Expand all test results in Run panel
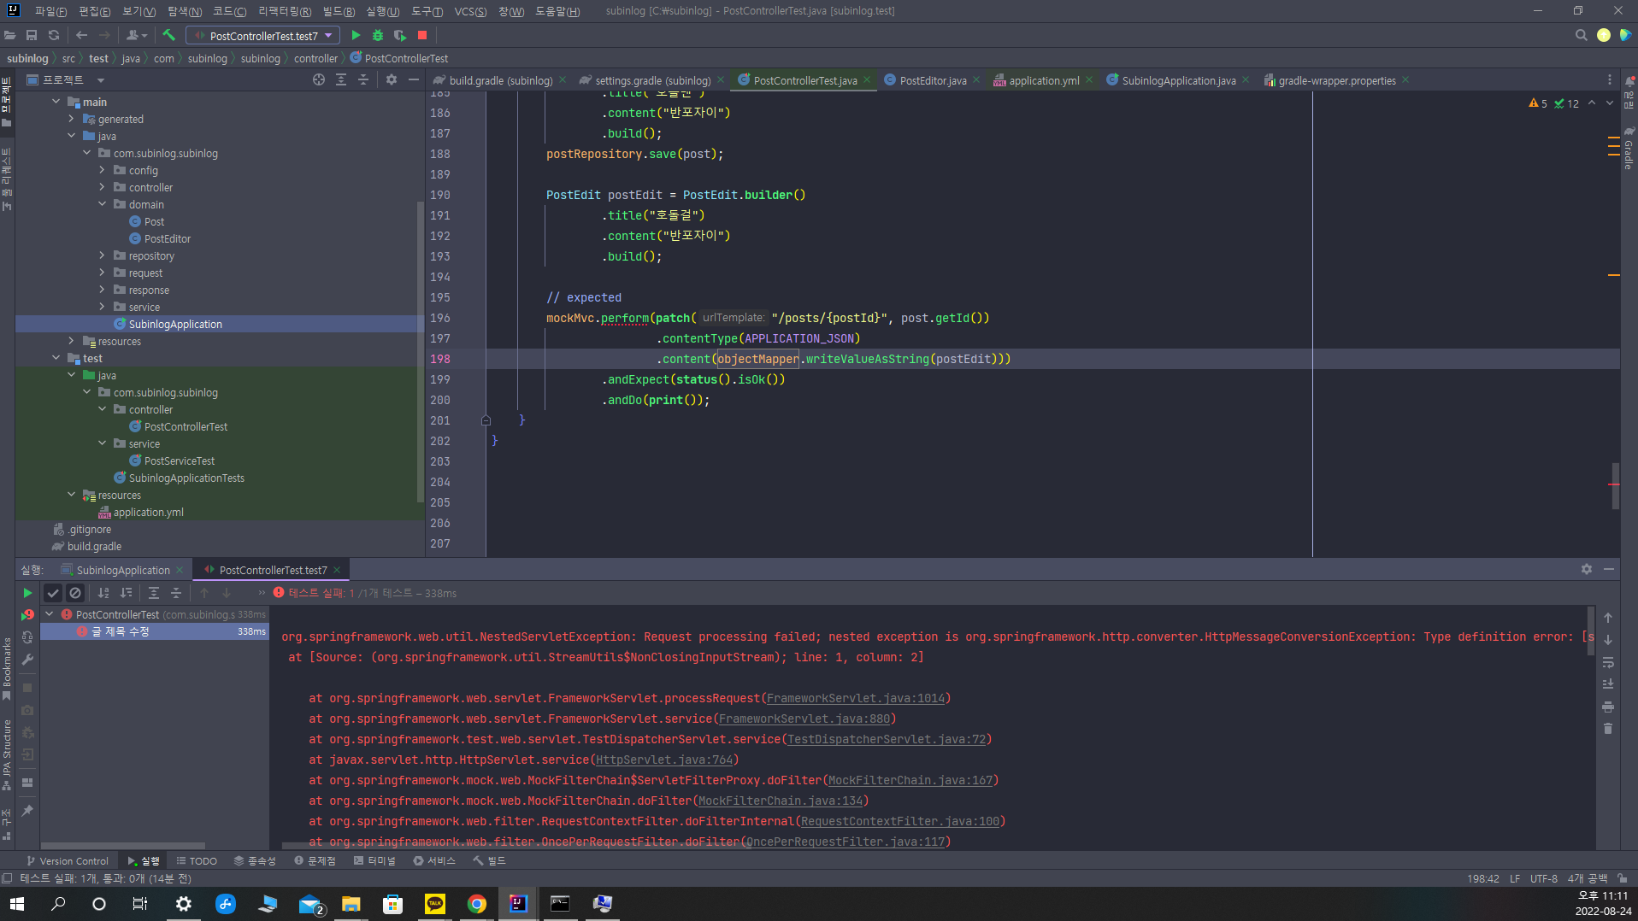Image resolution: width=1638 pixels, height=921 pixels. (154, 592)
